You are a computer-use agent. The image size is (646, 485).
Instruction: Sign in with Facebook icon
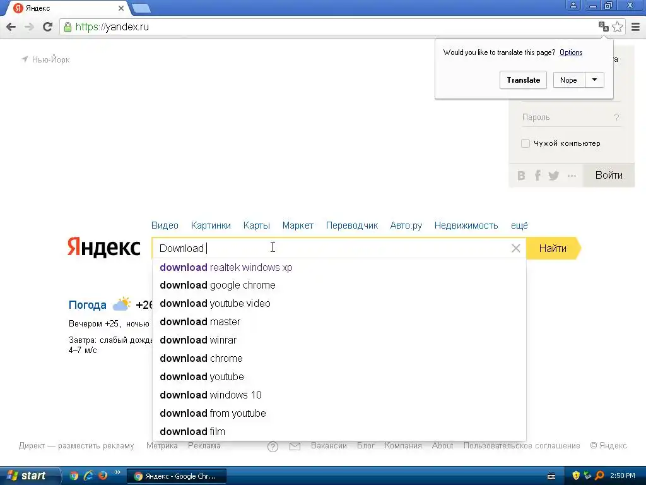537,176
